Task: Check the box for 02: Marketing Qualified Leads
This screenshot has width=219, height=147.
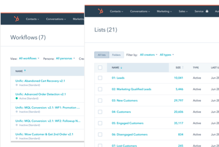Action: click(100, 89)
